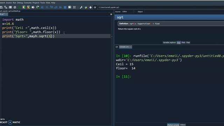Click the file path breadcrumb above editor
Viewport: 224px width, 126px height.
coord(10,11)
